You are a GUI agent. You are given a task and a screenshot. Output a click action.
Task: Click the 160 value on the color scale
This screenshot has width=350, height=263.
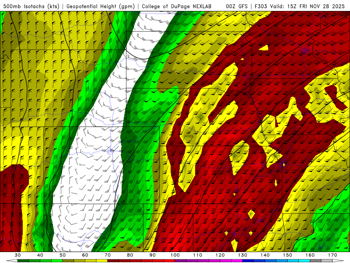[310, 255]
